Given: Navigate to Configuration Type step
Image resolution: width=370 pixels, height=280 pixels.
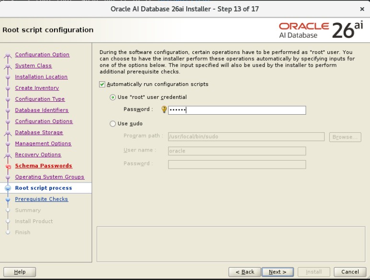Looking at the screenshot, I should pyautogui.click(x=40, y=99).
